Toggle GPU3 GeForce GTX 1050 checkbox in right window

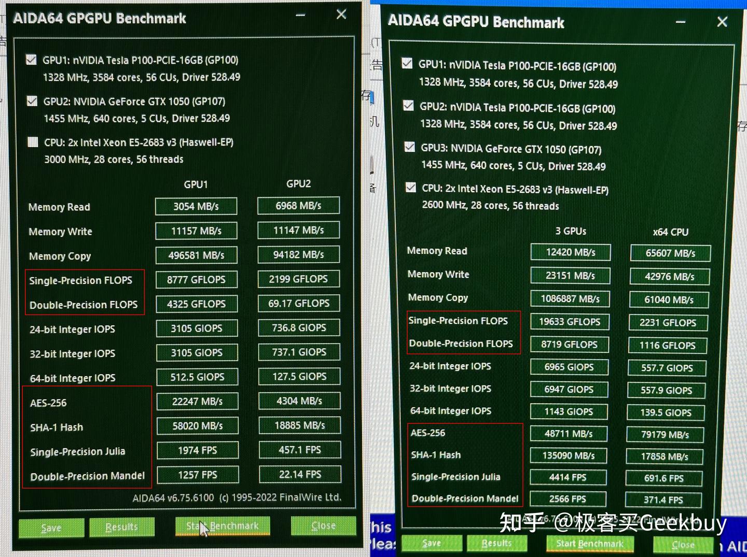click(x=409, y=147)
